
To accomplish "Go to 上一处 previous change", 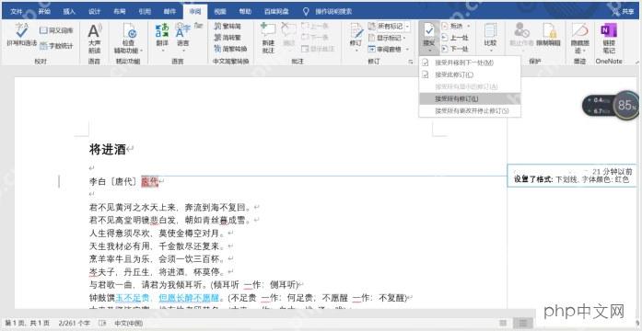I will point(454,38).
